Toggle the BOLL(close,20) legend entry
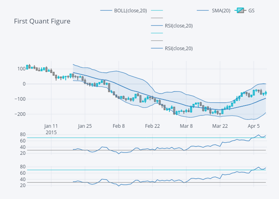Screen dimensions: 279x199 (124, 11)
